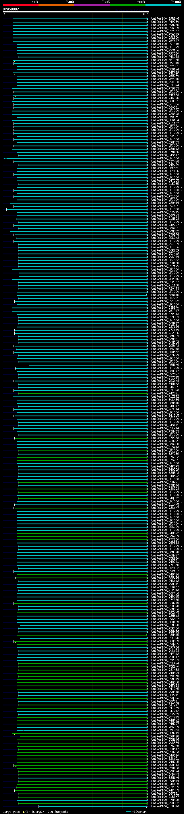The image size is (184, 814).
Task: Select hit UniRef100_P32209
Action: pyautogui.click(x=165, y=714)
